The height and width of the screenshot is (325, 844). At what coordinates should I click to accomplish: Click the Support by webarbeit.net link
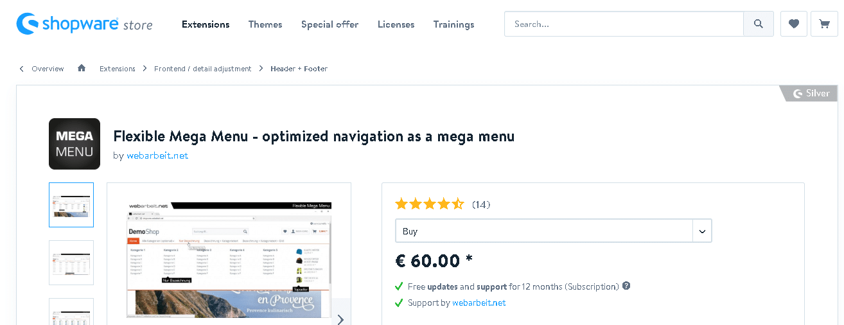479,303
